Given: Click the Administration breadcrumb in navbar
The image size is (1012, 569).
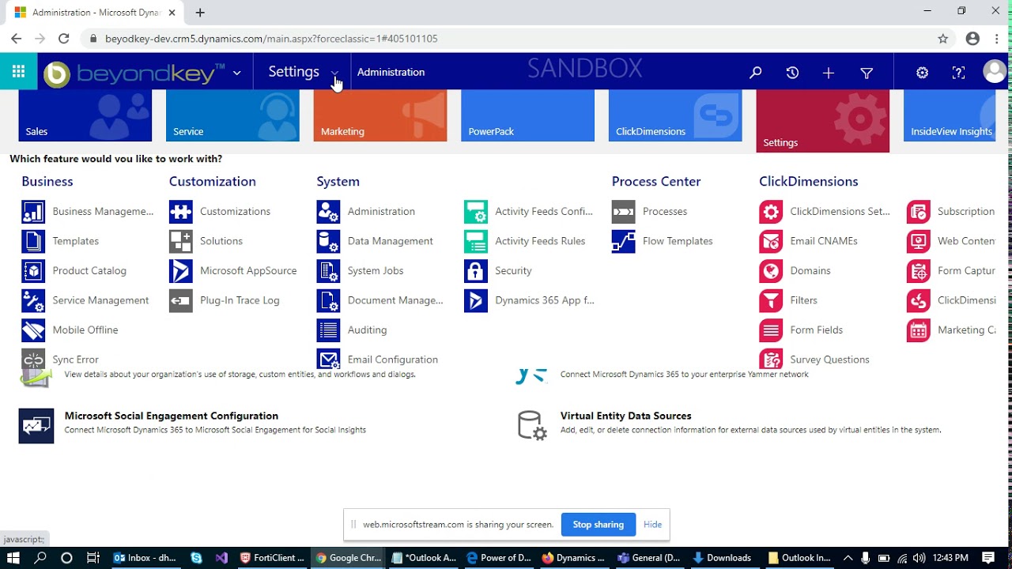Looking at the screenshot, I should [391, 72].
